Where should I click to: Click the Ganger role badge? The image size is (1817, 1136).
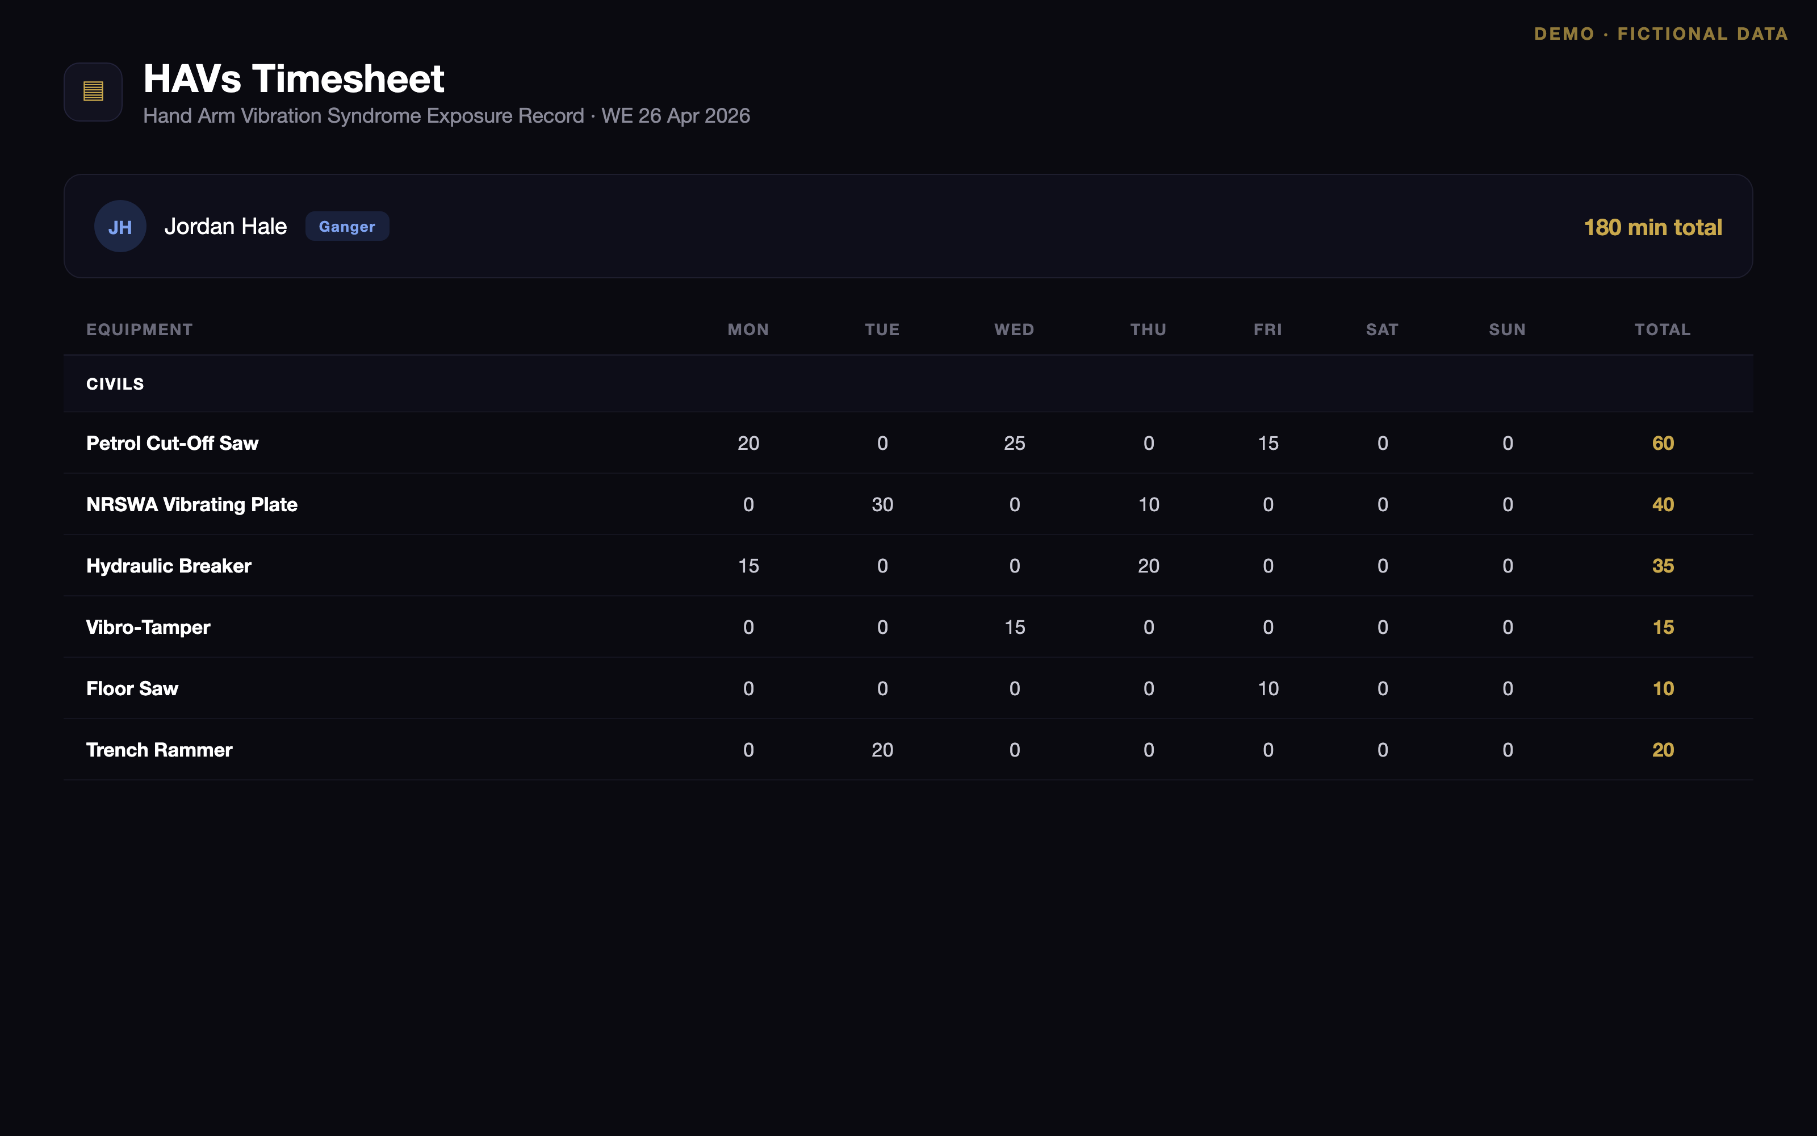coord(347,226)
